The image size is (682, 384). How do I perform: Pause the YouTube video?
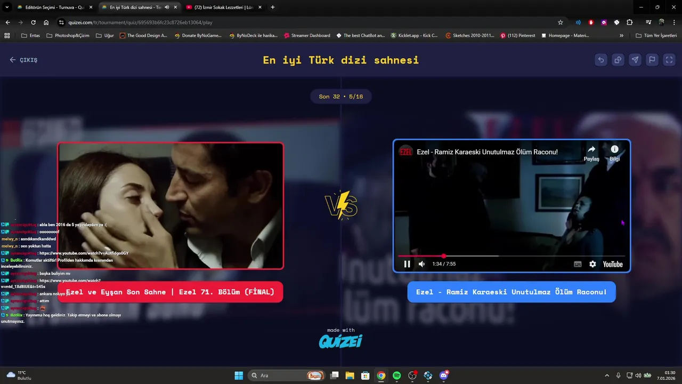[407, 264]
